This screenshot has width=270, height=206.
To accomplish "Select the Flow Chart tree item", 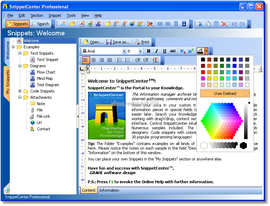I will [x=46, y=72].
